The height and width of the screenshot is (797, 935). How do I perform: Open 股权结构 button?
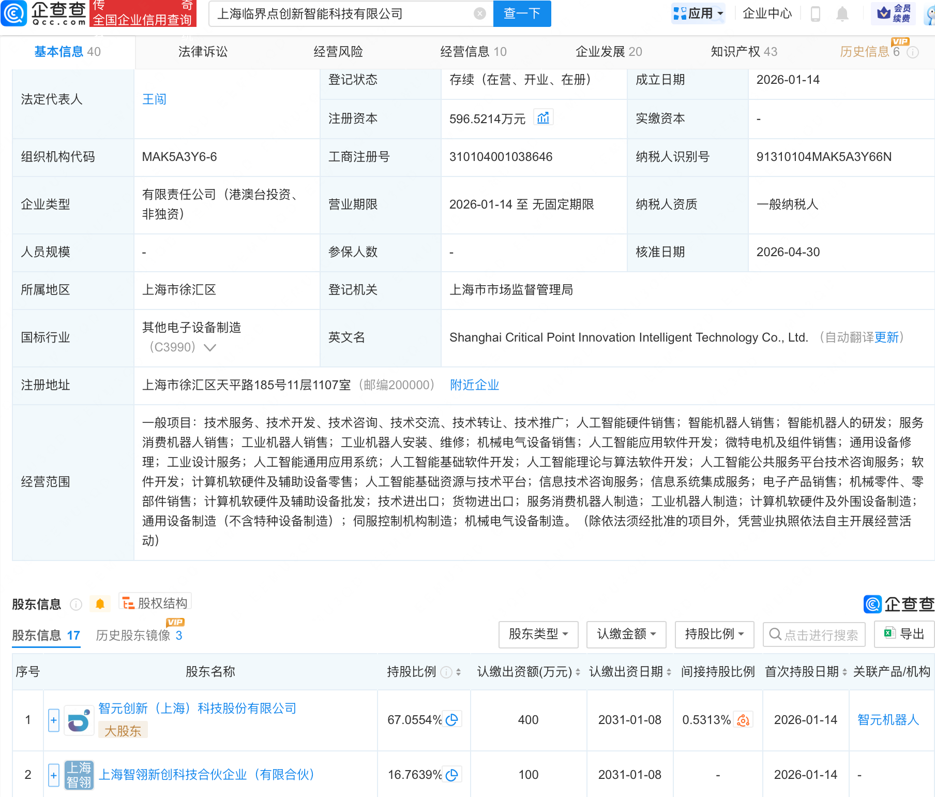pos(155,603)
